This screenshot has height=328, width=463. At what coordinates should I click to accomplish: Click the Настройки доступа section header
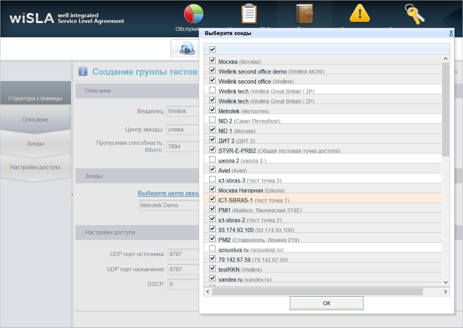pyautogui.click(x=137, y=232)
